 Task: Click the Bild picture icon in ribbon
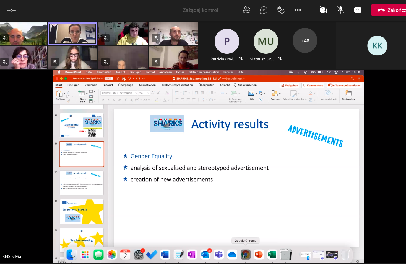251,94
